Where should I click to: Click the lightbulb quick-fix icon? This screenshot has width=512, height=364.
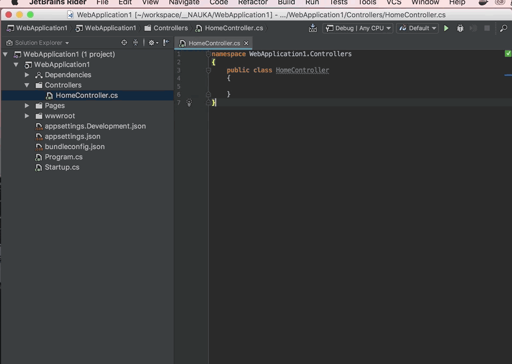coord(189,102)
